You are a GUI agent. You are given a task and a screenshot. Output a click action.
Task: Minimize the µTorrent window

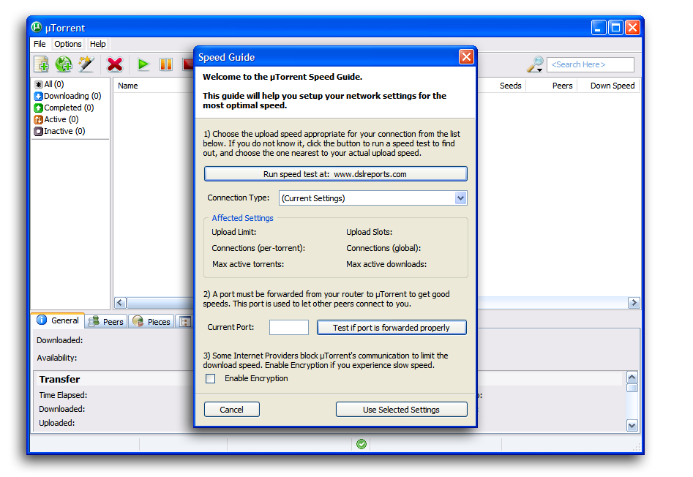point(599,27)
